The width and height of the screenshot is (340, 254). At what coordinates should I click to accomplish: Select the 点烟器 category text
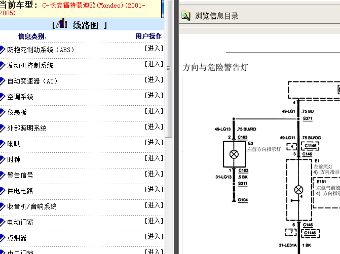[x=17, y=238]
